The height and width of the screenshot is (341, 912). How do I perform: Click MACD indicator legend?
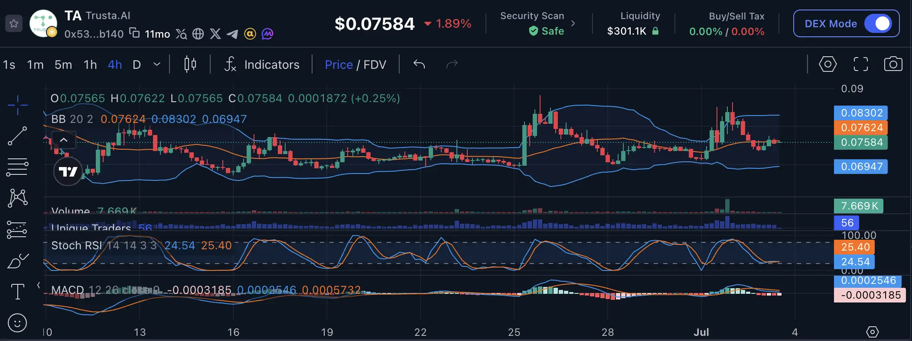coord(105,290)
